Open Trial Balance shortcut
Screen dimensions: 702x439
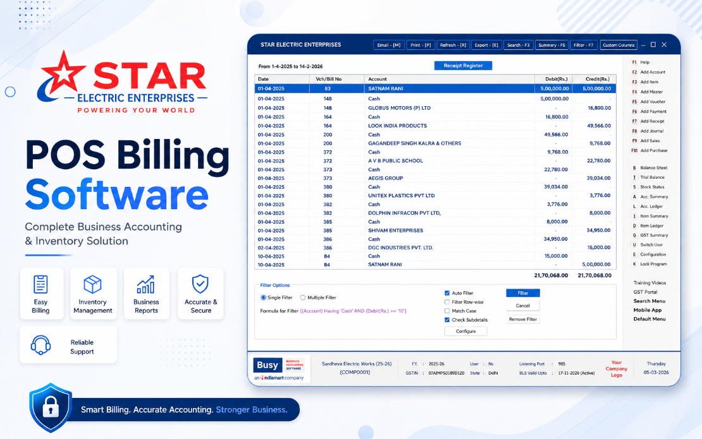(x=648, y=177)
